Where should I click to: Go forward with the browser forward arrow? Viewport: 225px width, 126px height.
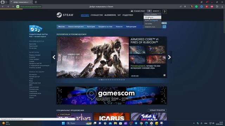pyautogui.click(x=8, y=7)
